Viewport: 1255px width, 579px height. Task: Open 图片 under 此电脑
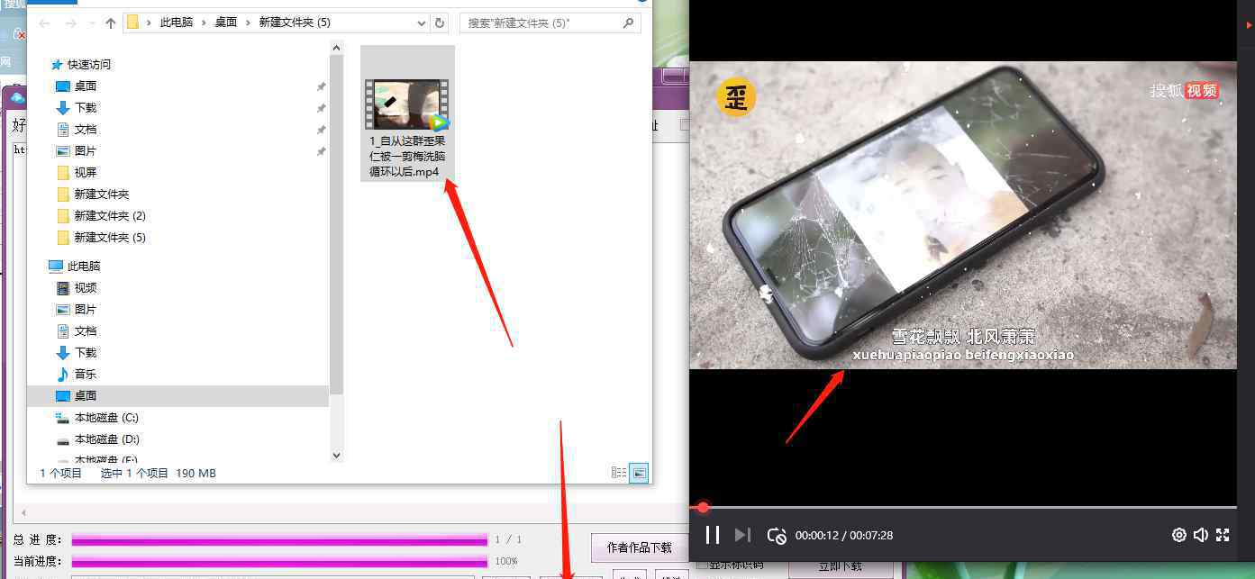tap(85, 309)
